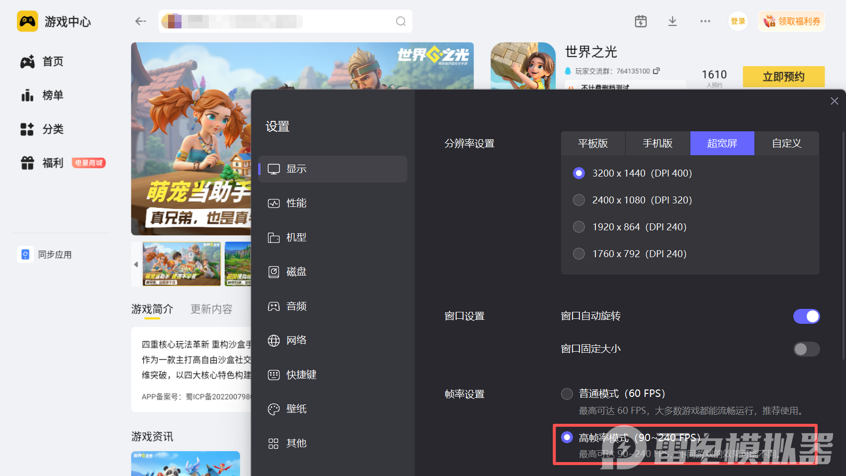Image resolution: width=846 pixels, height=476 pixels.
Task: Enable the 窗口固定大小 switch
Action: pyautogui.click(x=806, y=349)
